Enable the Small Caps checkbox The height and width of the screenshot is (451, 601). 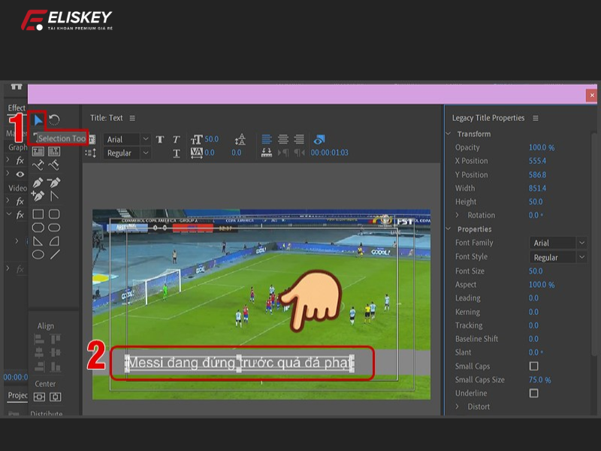[533, 366]
